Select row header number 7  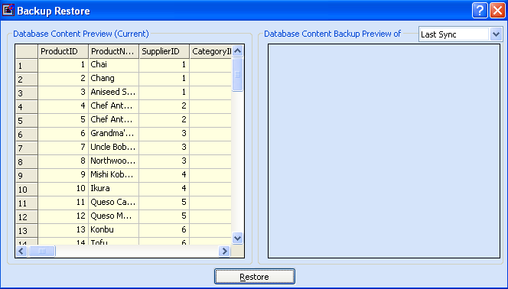(27, 148)
